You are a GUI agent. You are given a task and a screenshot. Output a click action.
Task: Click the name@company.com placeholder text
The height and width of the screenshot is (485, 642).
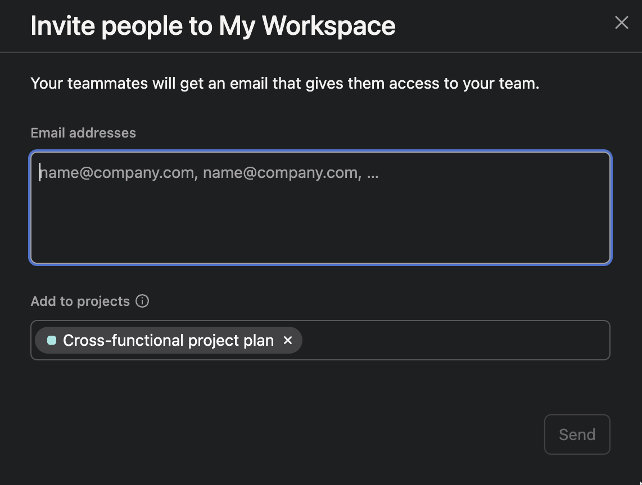(117, 172)
